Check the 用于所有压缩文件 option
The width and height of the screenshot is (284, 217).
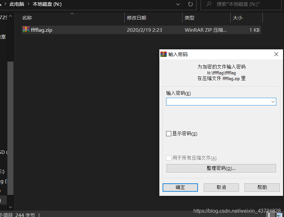pos(168,158)
